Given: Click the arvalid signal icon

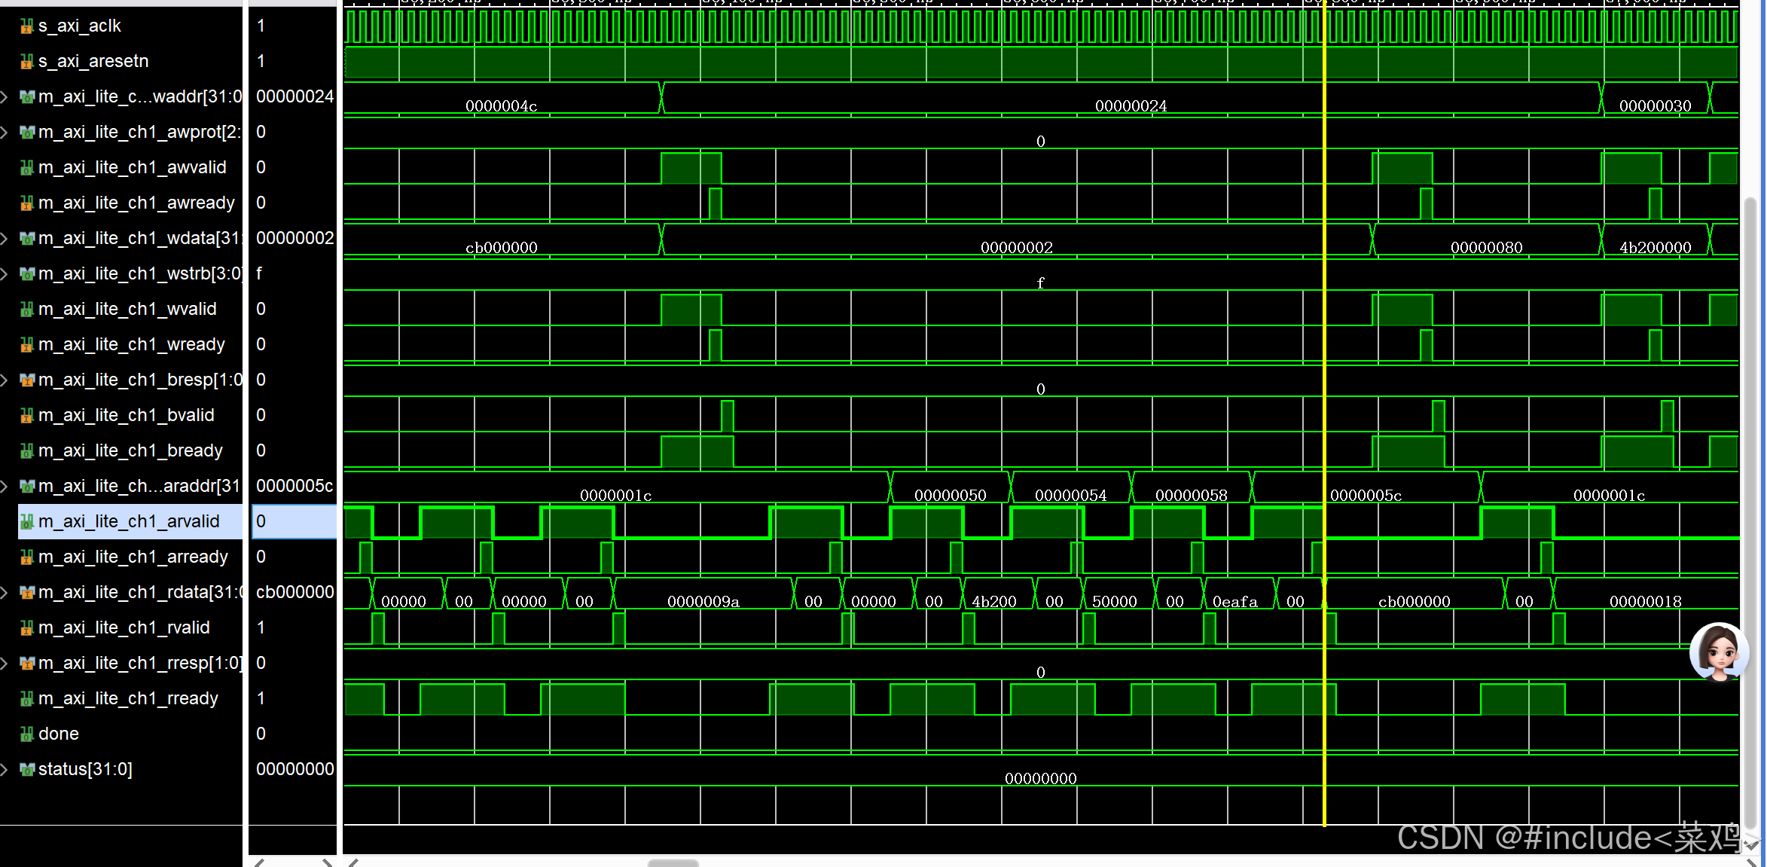Looking at the screenshot, I should pos(27,521).
